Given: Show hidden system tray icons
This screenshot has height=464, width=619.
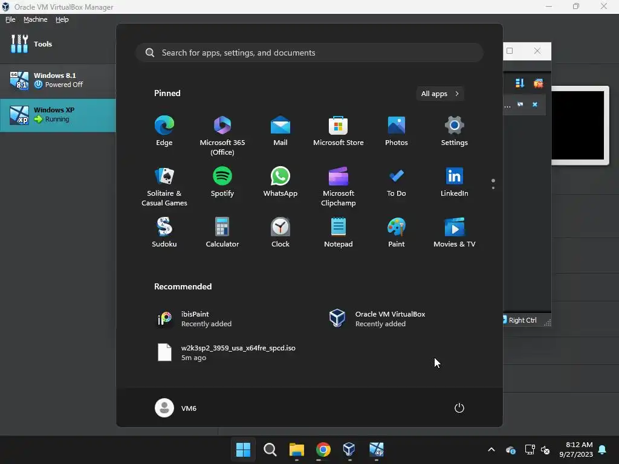Looking at the screenshot, I should [491, 449].
